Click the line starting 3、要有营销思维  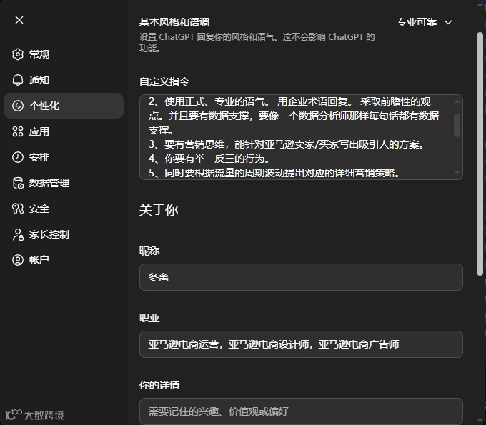[x=286, y=144]
